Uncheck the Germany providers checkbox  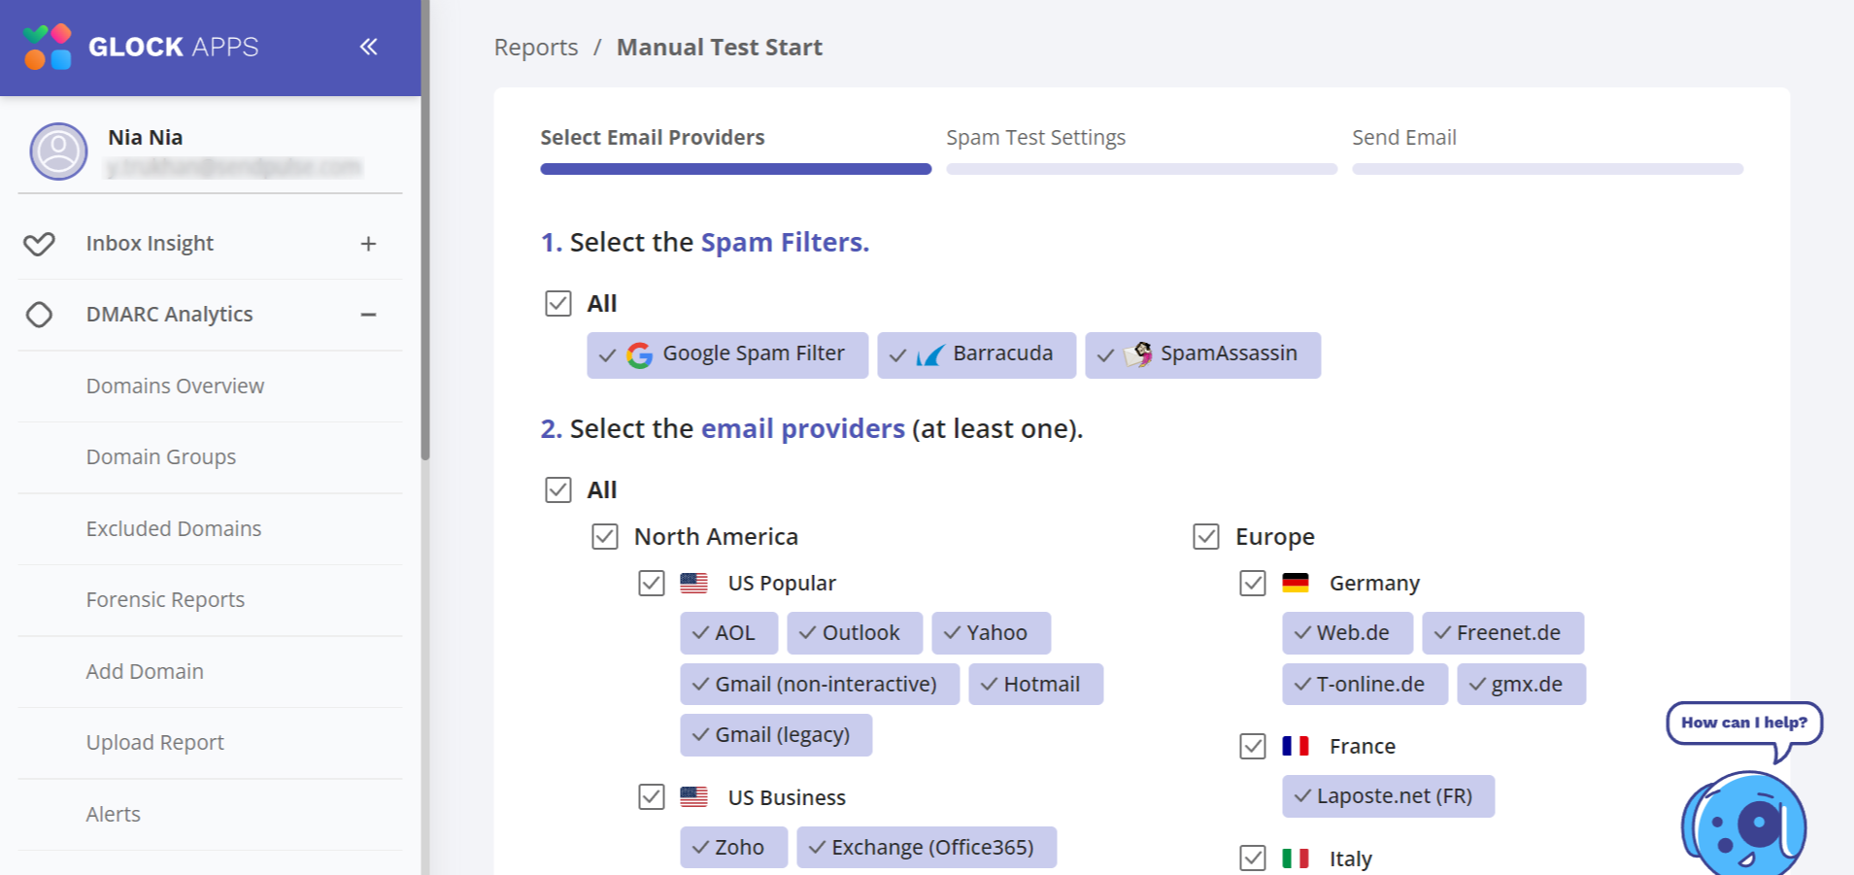(1253, 584)
